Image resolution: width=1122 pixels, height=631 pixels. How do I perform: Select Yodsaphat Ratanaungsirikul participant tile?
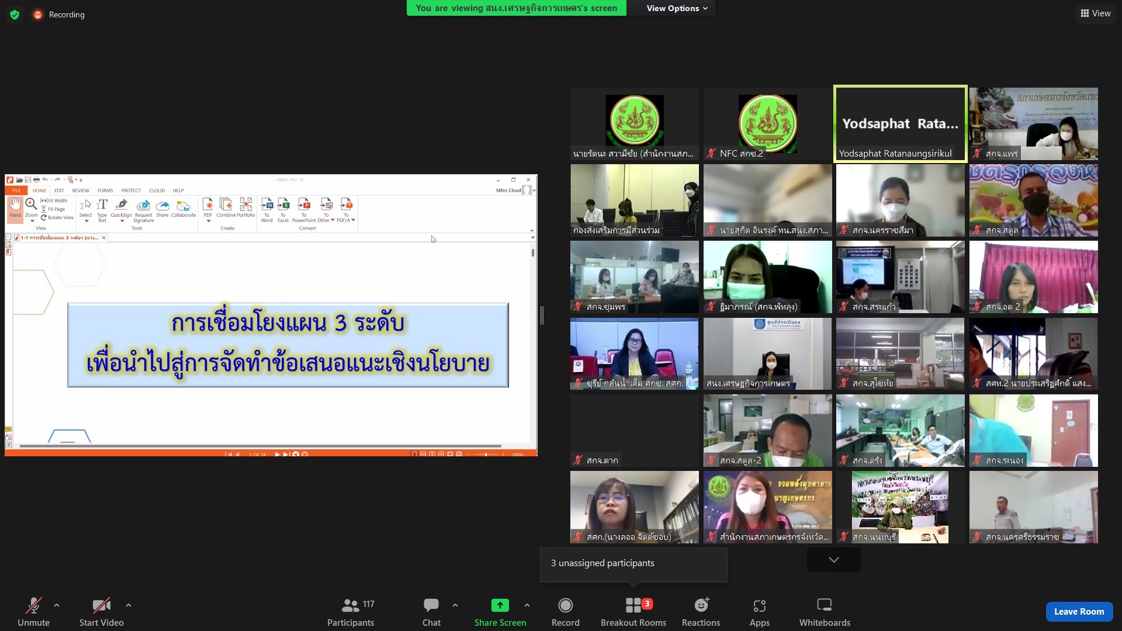click(x=900, y=123)
